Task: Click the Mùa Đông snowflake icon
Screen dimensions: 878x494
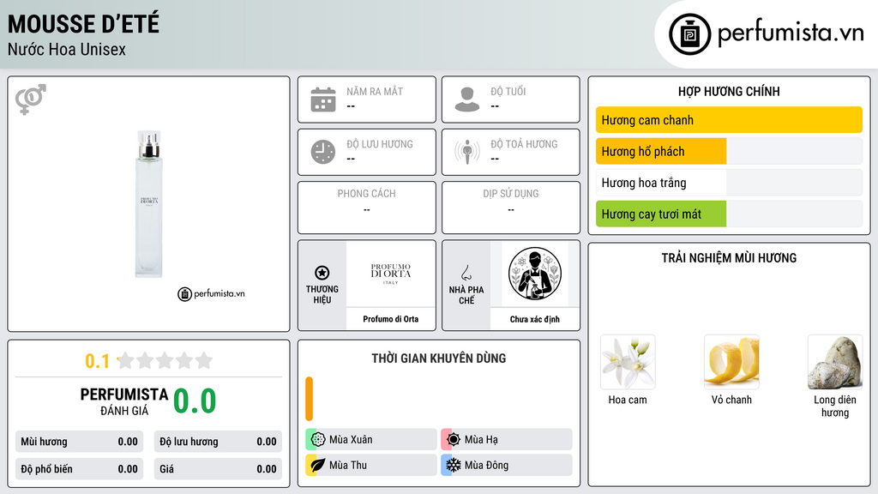Action: click(454, 465)
